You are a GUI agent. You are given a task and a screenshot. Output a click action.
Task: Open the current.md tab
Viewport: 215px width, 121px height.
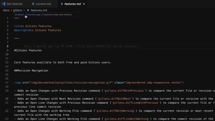point(43,4)
